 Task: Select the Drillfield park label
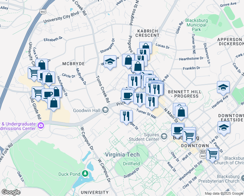point(131,164)
